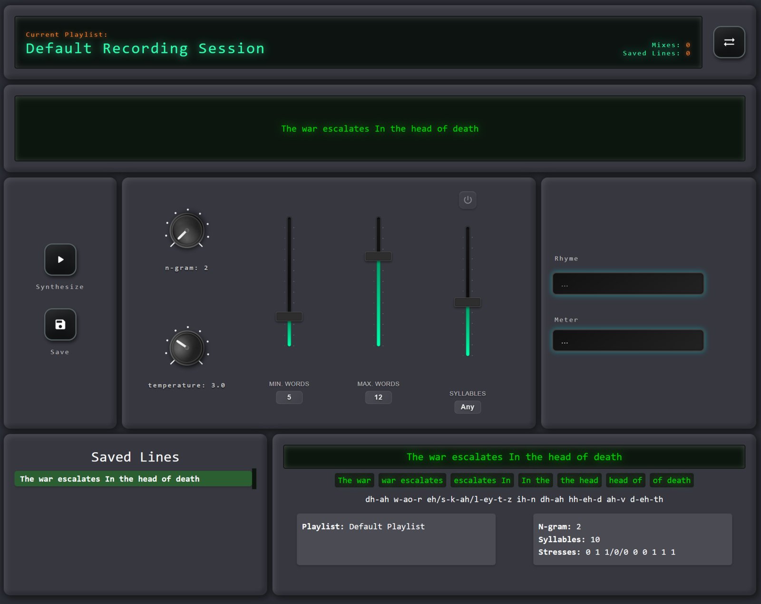Click into the Rhyme input field
This screenshot has height=604, width=761.
click(x=628, y=283)
